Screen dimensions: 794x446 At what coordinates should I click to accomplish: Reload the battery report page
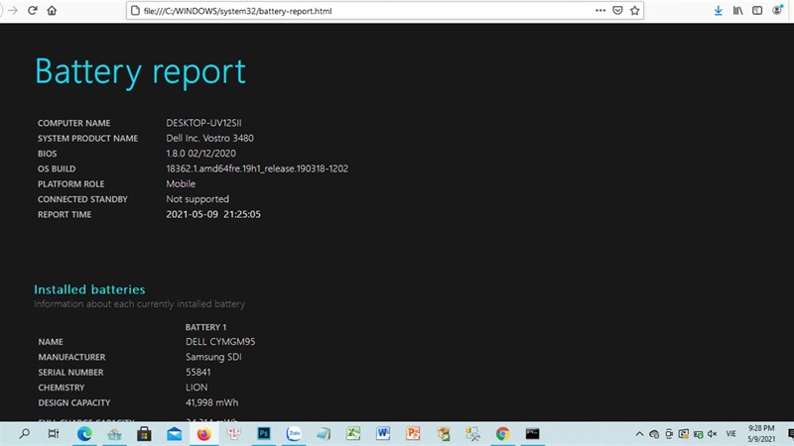33,11
